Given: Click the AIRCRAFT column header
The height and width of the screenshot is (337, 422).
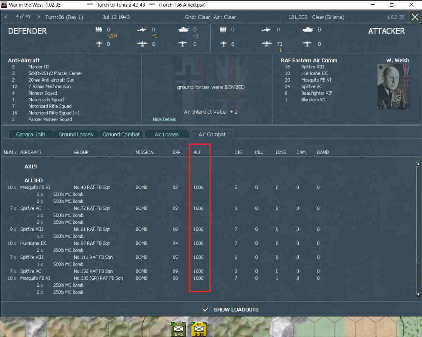Looking at the screenshot, I should 31,152.
